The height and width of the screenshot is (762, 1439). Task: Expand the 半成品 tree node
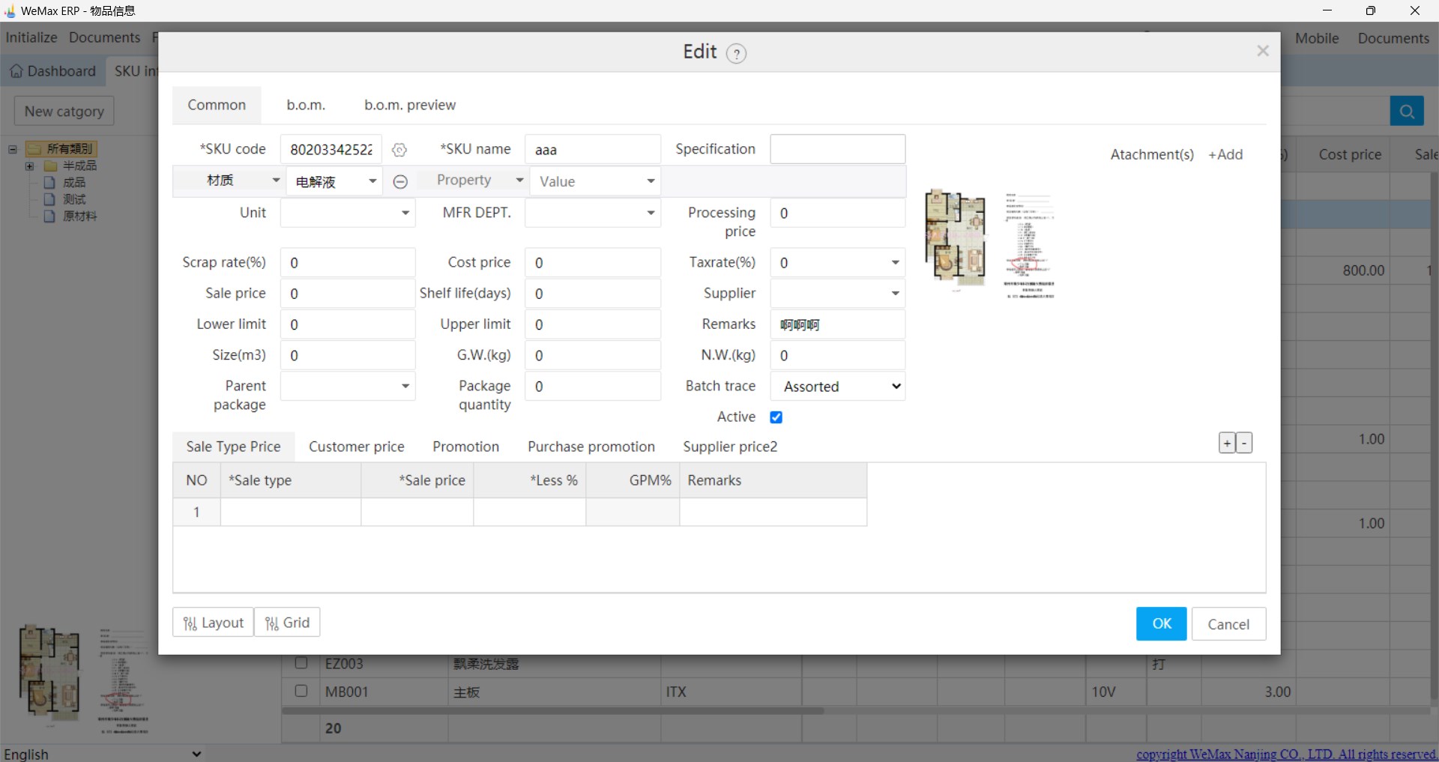pyautogui.click(x=29, y=166)
